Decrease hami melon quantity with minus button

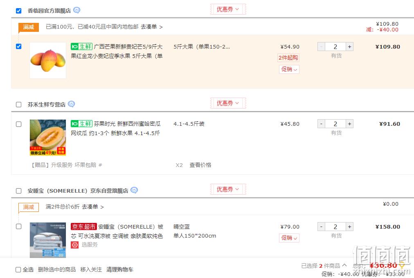tap(321, 124)
